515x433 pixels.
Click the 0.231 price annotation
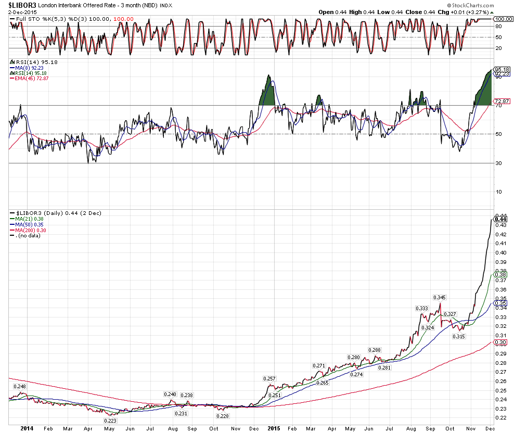tap(181, 414)
